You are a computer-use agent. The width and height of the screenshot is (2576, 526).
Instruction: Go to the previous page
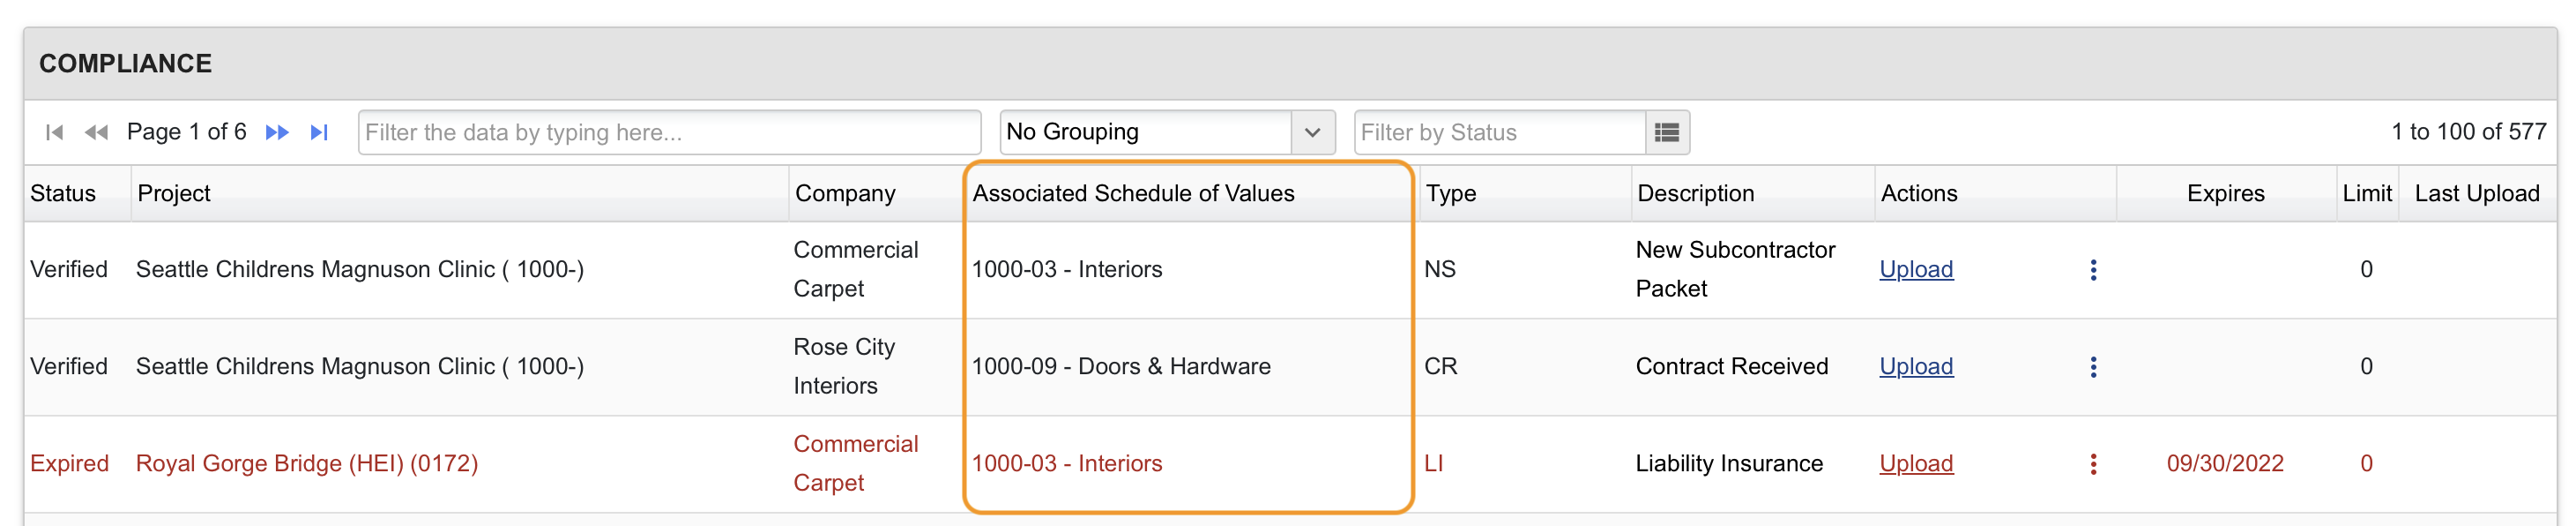tap(96, 132)
